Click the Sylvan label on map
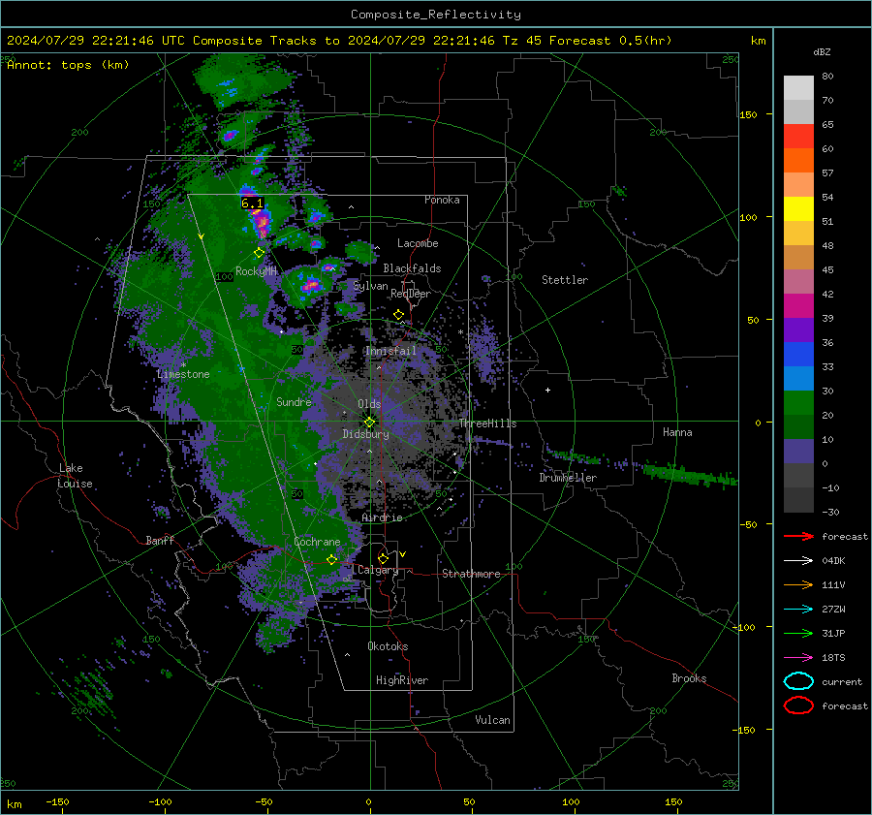The height and width of the screenshot is (815, 872). click(x=370, y=286)
